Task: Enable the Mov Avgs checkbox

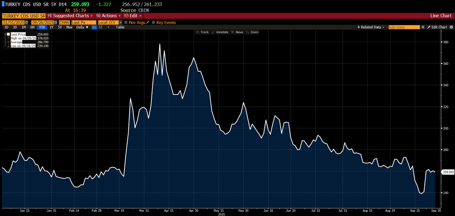Action: click(x=126, y=22)
